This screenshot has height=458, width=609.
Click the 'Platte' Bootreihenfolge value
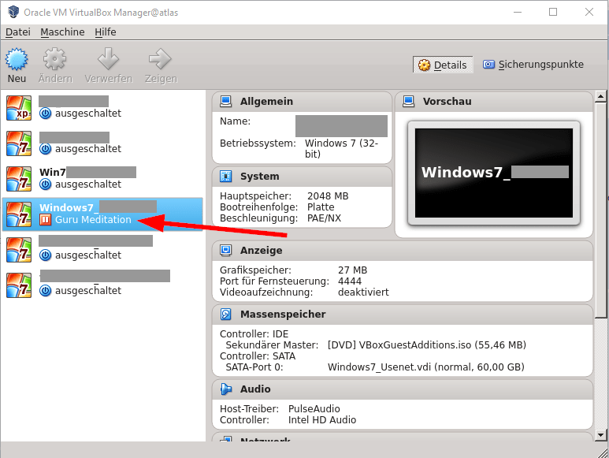[x=321, y=207]
